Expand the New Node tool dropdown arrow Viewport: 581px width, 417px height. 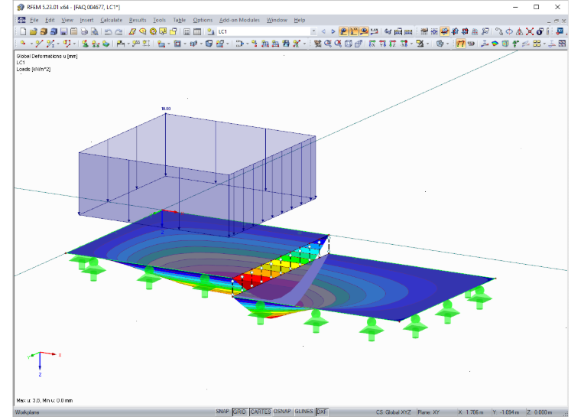(x=31, y=44)
